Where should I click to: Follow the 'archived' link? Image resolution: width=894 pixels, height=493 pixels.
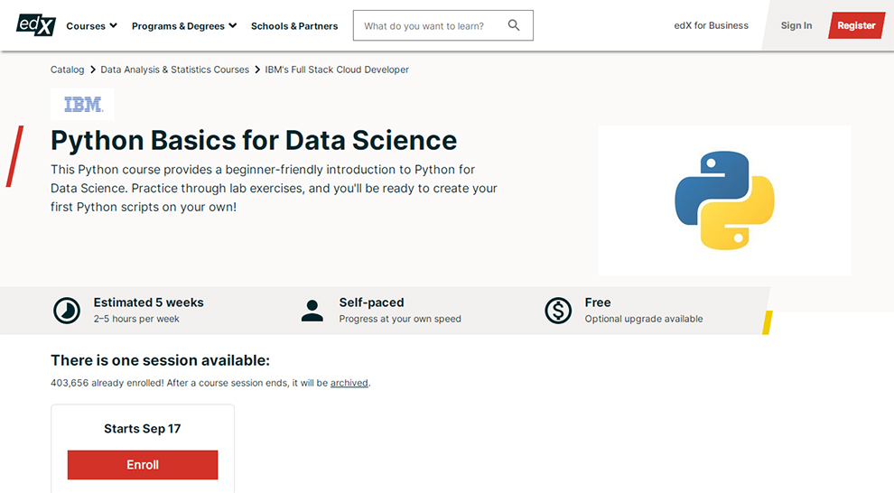349,383
